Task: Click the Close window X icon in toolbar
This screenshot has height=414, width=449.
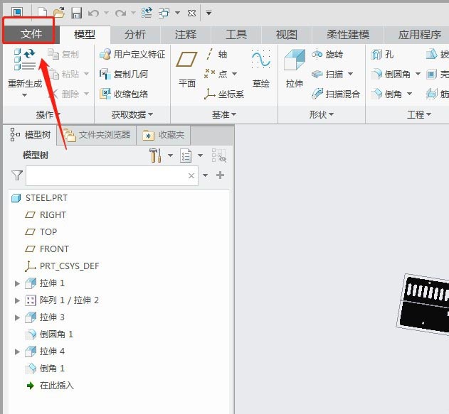Action: [x=191, y=13]
